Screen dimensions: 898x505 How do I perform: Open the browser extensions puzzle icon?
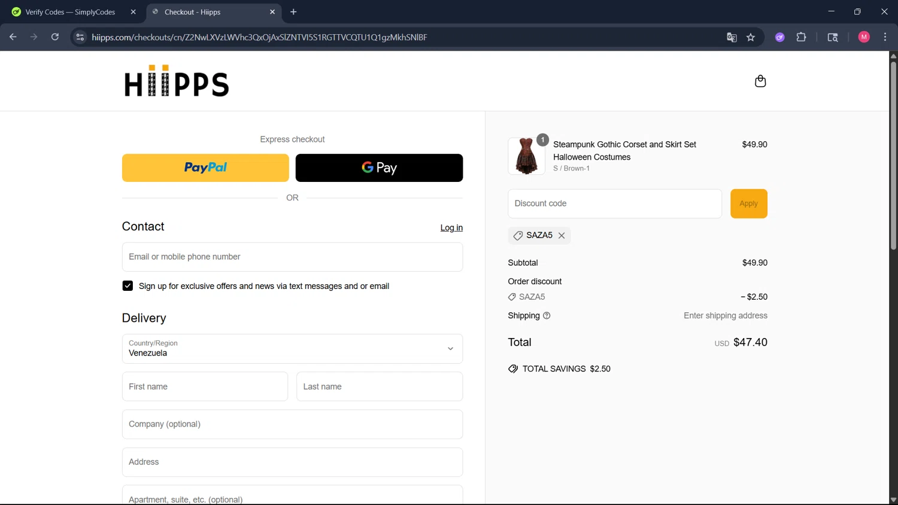click(x=801, y=37)
